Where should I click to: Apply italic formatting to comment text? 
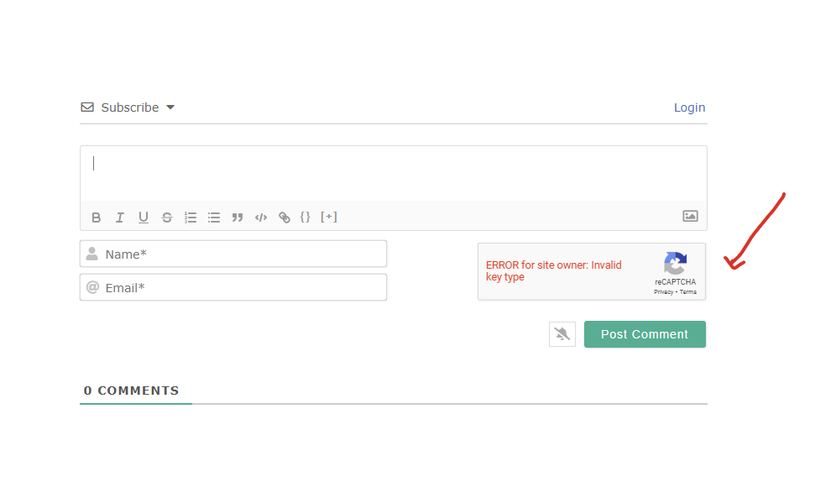[120, 218]
